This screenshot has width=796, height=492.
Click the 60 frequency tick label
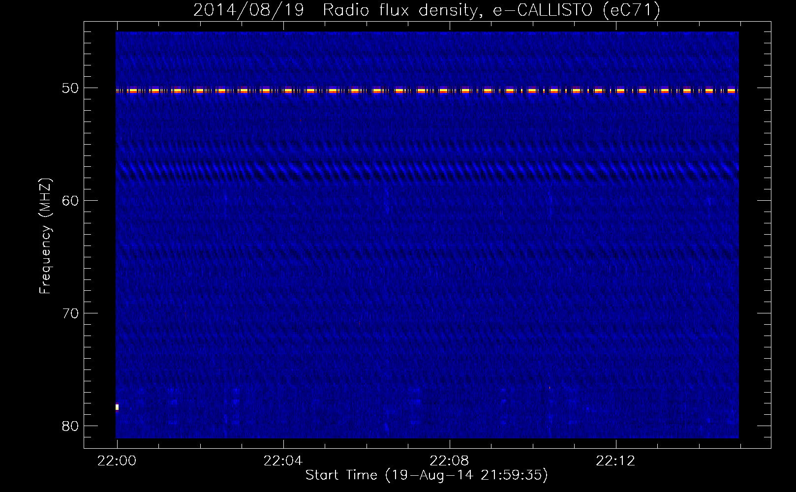[x=70, y=200]
